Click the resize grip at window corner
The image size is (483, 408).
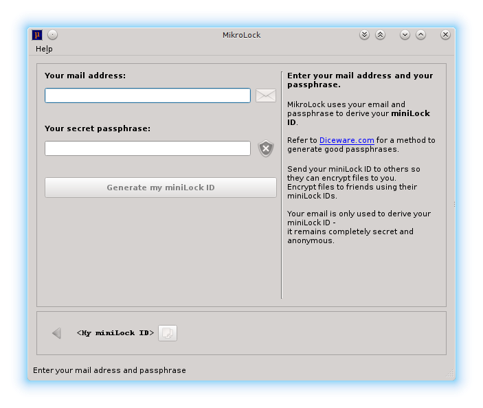click(451, 374)
